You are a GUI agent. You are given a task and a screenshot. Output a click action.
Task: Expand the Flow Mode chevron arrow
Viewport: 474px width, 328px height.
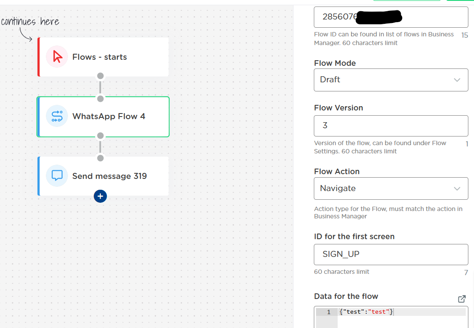point(457,80)
